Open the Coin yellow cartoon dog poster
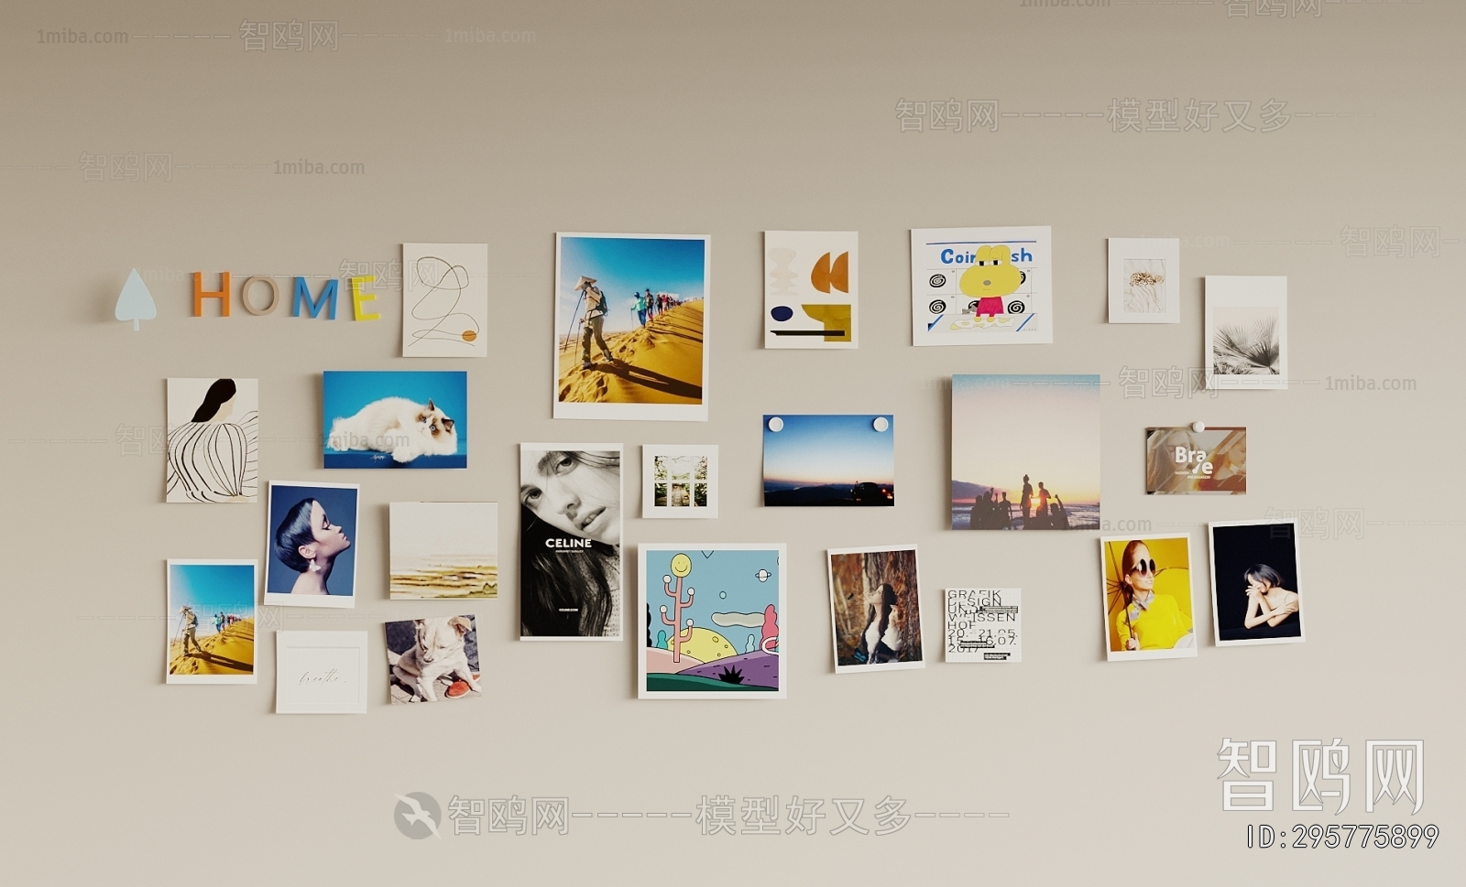Image resolution: width=1466 pixels, height=887 pixels. (981, 286)
